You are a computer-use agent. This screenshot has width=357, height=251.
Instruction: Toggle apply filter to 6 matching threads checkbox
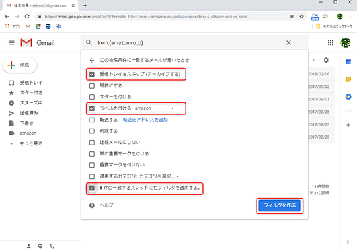pos(92,188)
